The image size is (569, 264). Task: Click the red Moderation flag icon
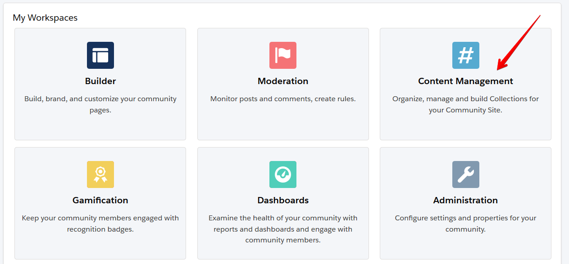(283, 55)
